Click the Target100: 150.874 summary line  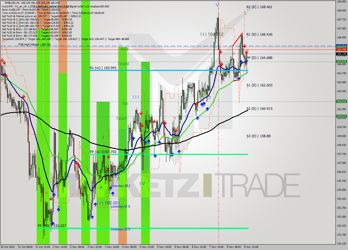click(x=65, y=39)
